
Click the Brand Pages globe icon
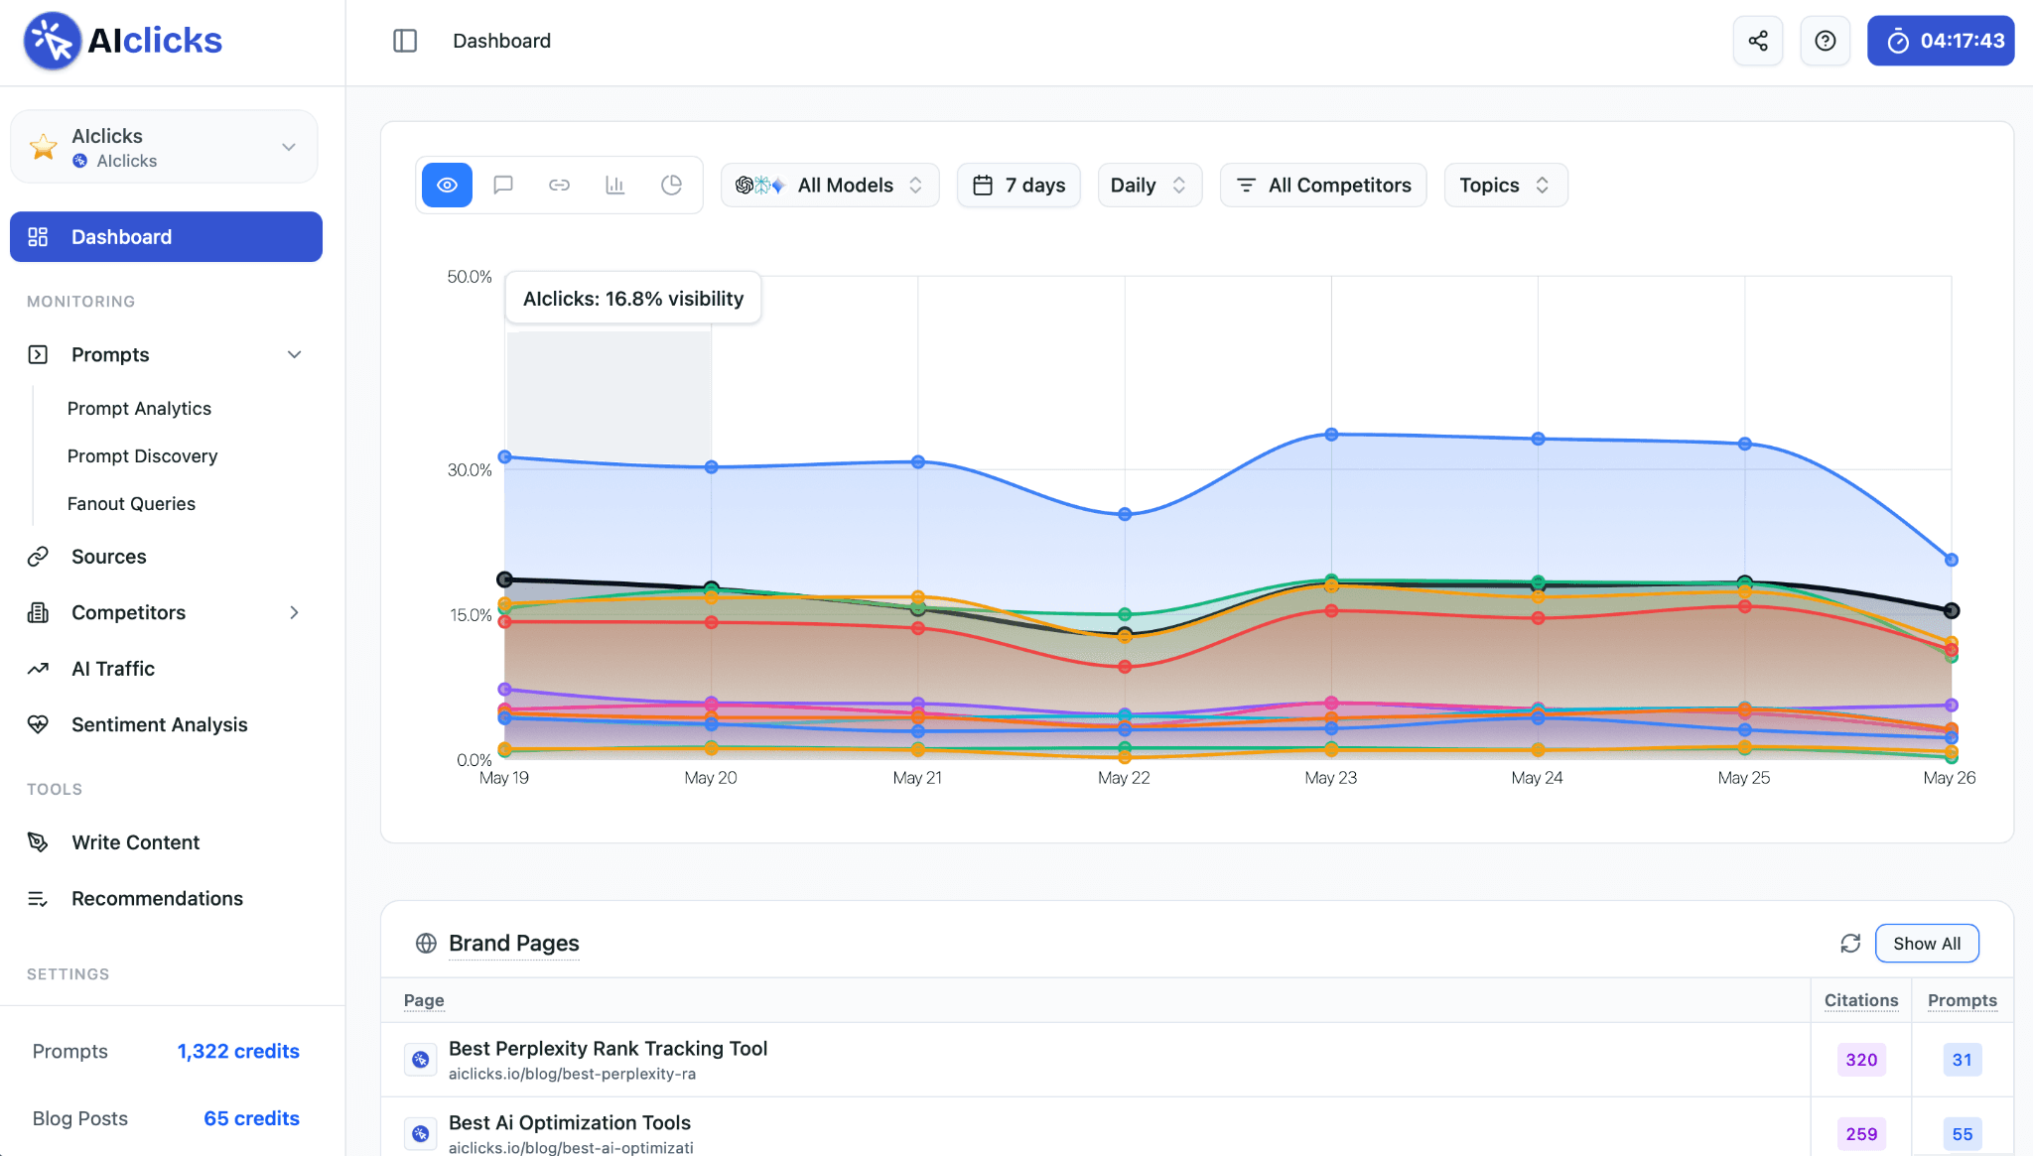tap(426, 944)
